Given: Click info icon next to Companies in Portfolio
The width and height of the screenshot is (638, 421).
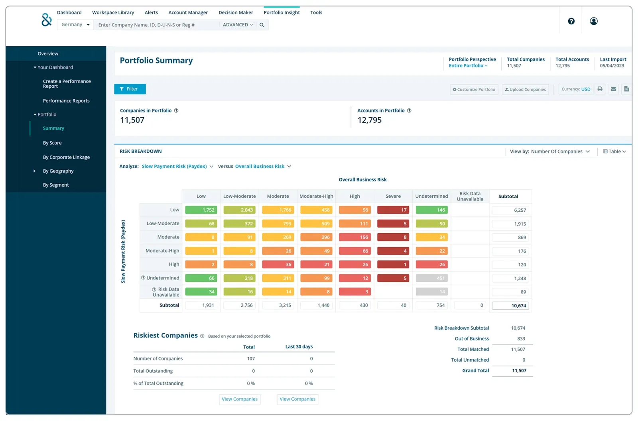Looking at the screenshot, I should tap(176, 110).
